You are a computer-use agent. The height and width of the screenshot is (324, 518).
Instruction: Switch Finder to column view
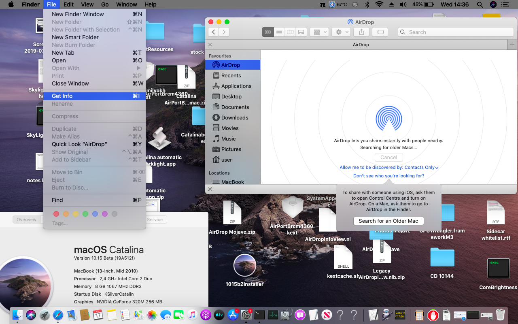290,32
